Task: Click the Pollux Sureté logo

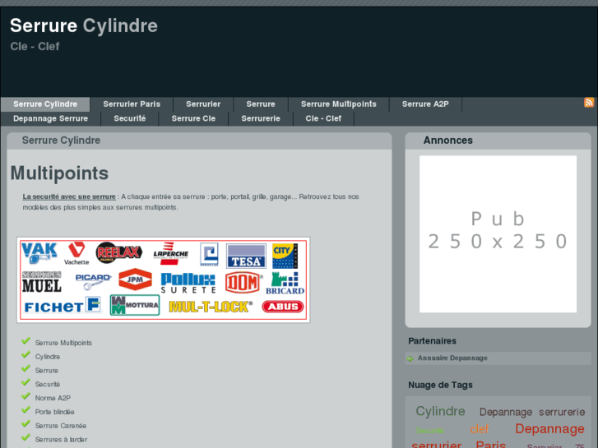Action: point(188,283)
